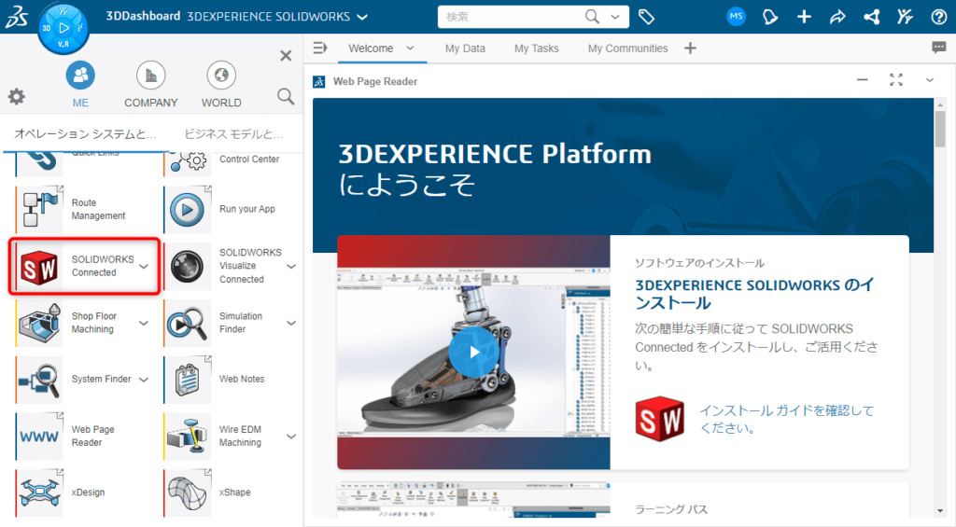Open the chat bubble icon on tab bar

pyautogui.click(x=939, y=48)
